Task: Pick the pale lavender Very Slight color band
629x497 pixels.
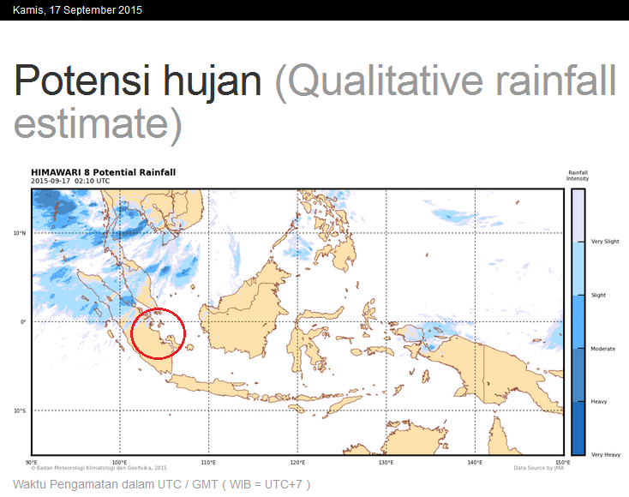Action: point(578,215)
